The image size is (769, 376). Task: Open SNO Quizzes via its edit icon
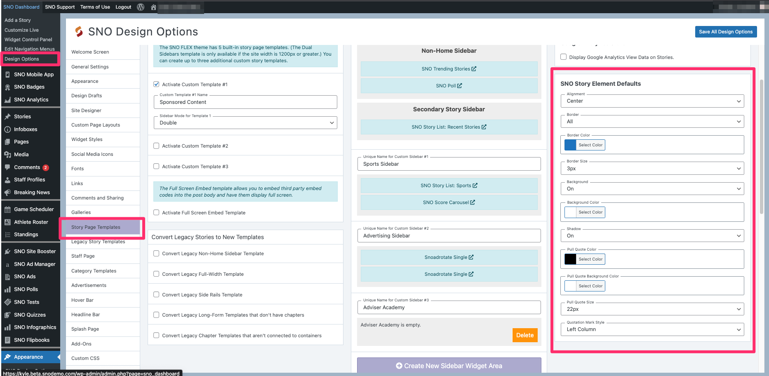point(7,315)
